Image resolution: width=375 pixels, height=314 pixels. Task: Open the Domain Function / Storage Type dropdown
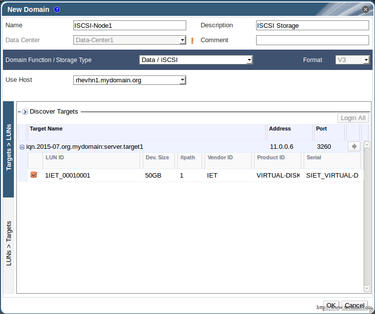pos(196,60)
